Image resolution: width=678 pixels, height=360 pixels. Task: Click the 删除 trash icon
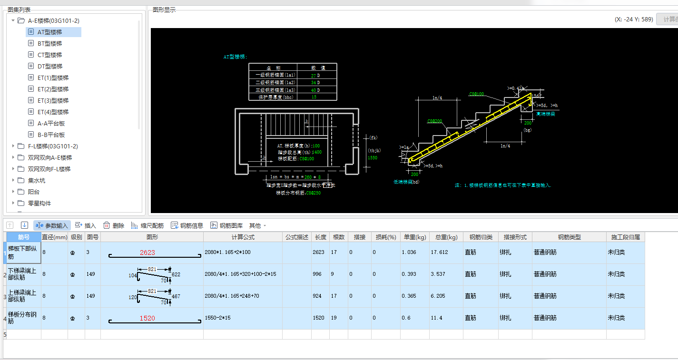(x=107, y=225)
